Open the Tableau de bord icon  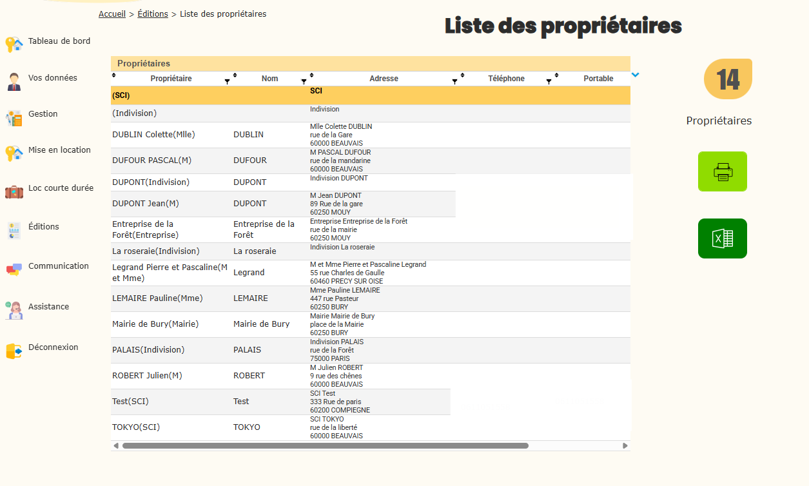14,44
